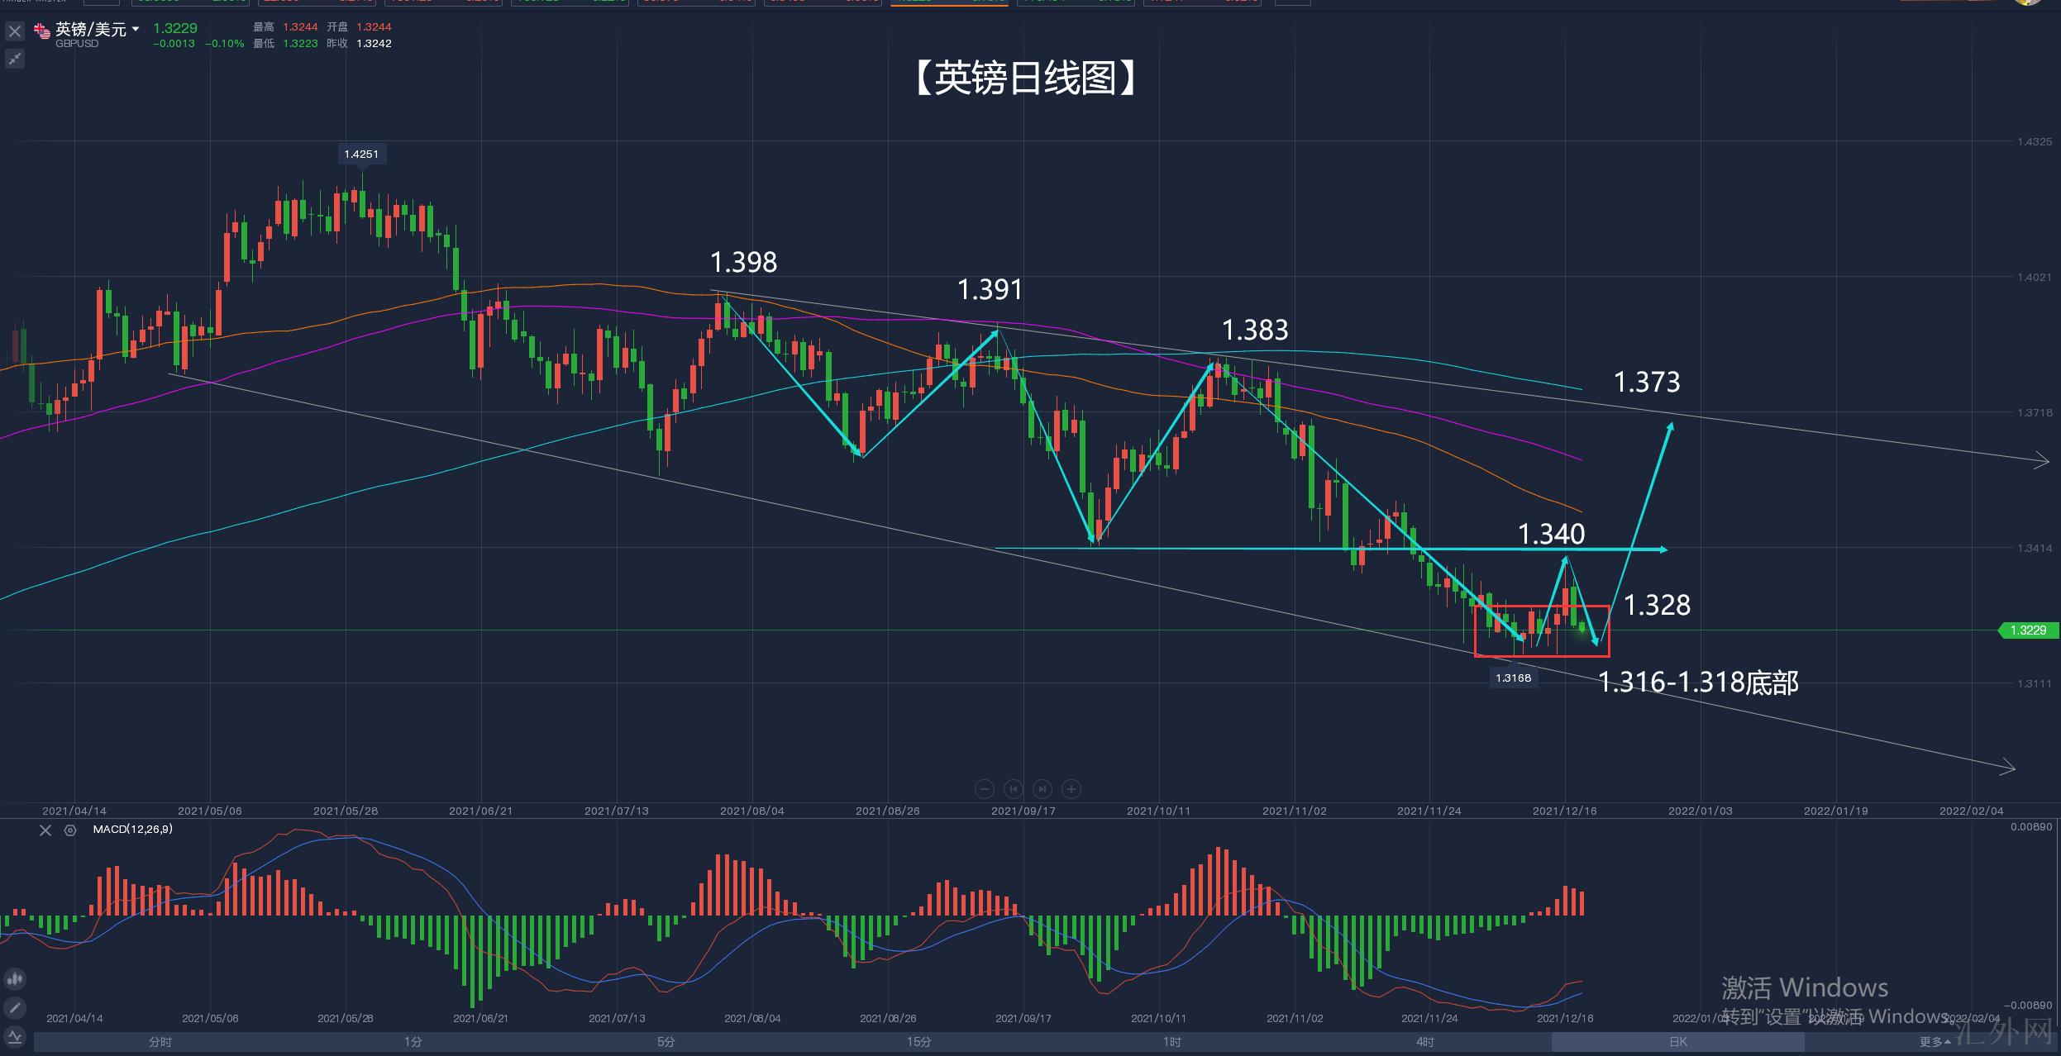Screen dimensions: 2061x1056
Task: Close the MACD indicator panel
Action: 45,830
